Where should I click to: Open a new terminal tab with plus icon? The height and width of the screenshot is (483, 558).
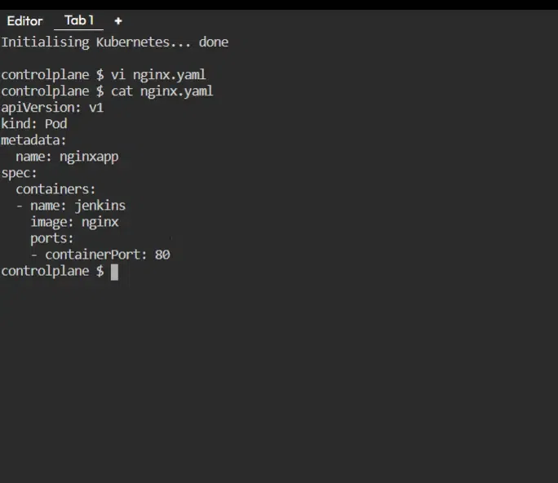click(118, 21)
